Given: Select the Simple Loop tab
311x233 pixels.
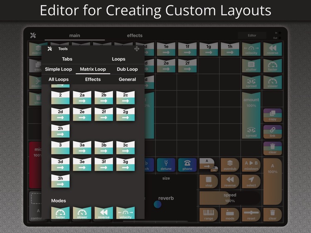Looking at the screenshot, I should click(x=58, y=69).
